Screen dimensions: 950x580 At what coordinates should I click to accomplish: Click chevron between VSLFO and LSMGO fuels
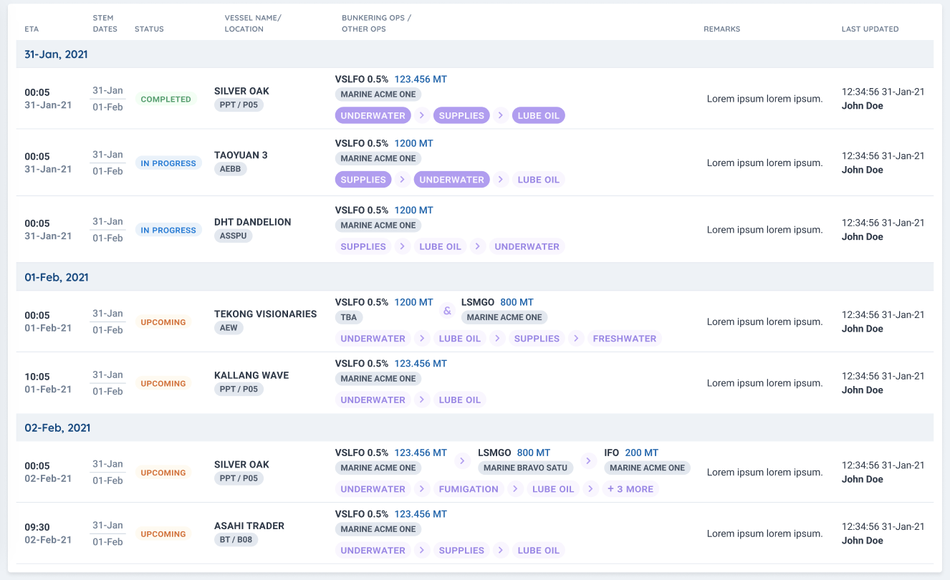[462, 460]
